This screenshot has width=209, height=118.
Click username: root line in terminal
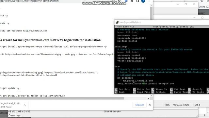click(127, 35)
